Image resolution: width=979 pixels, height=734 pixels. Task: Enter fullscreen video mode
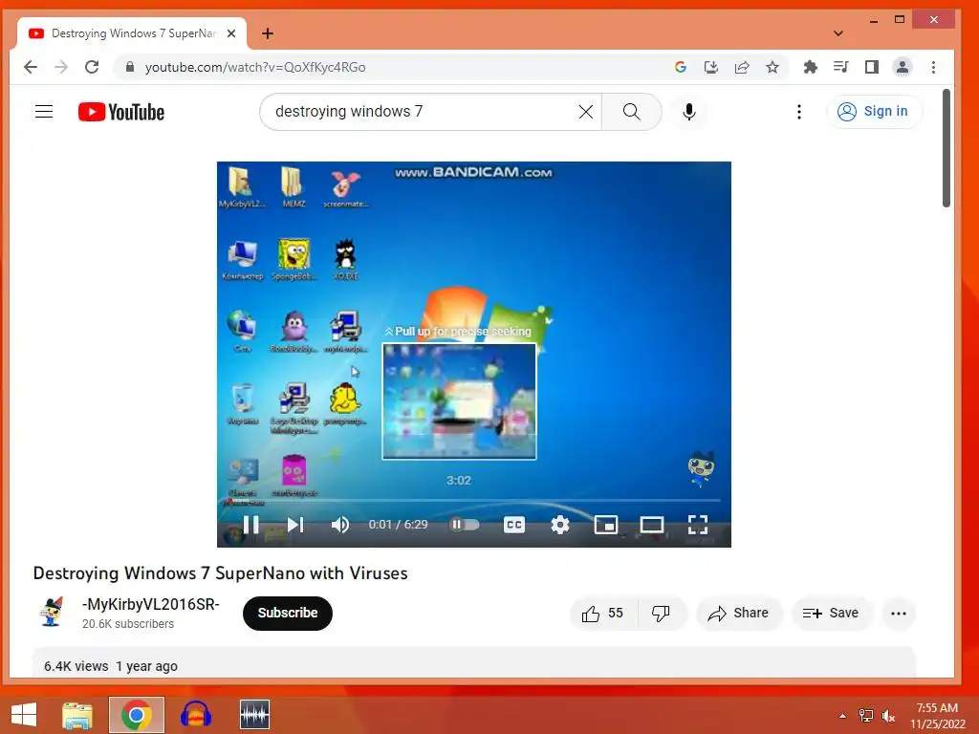(697, 525)
